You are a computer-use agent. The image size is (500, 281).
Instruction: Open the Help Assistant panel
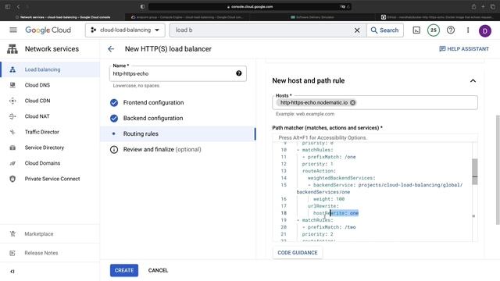click(464, 48)
